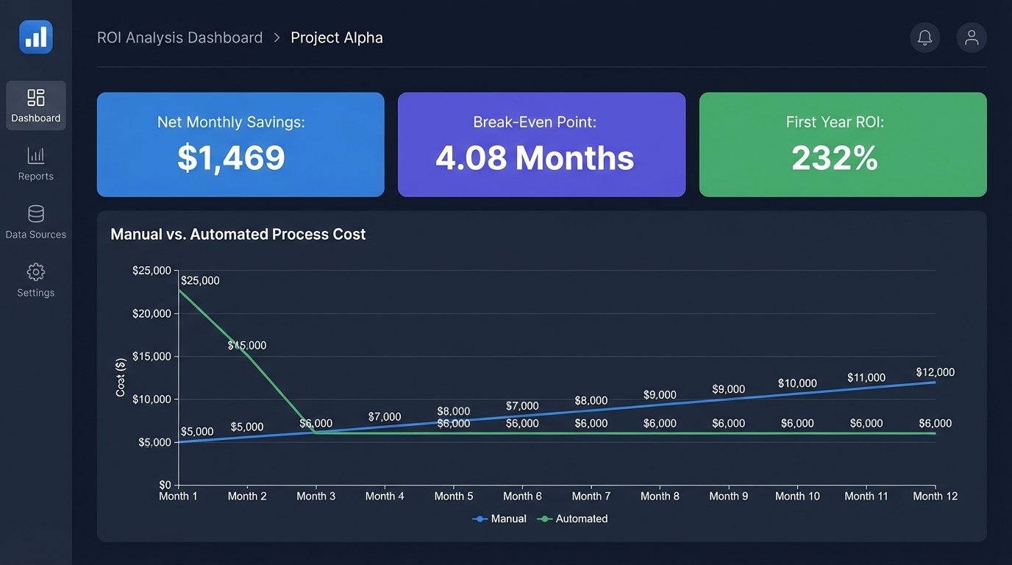1012x565 pixels.
Task: Open notifications via the bell icon
Action: click(924, 37)
